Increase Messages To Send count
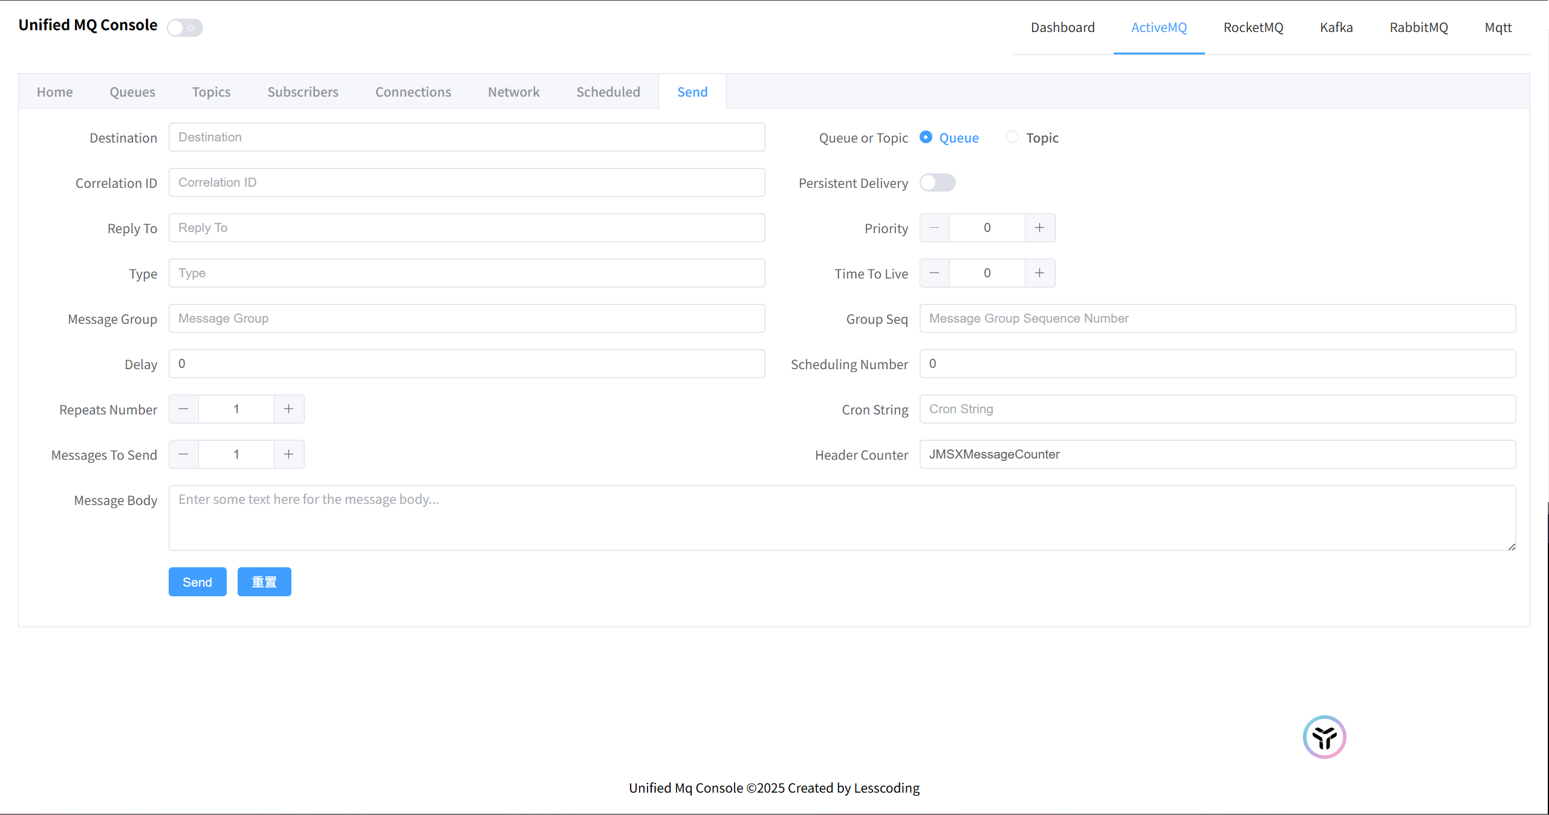Image resolution: width=1549 pixels, height=815 pixels. click(x=289, y=454)
